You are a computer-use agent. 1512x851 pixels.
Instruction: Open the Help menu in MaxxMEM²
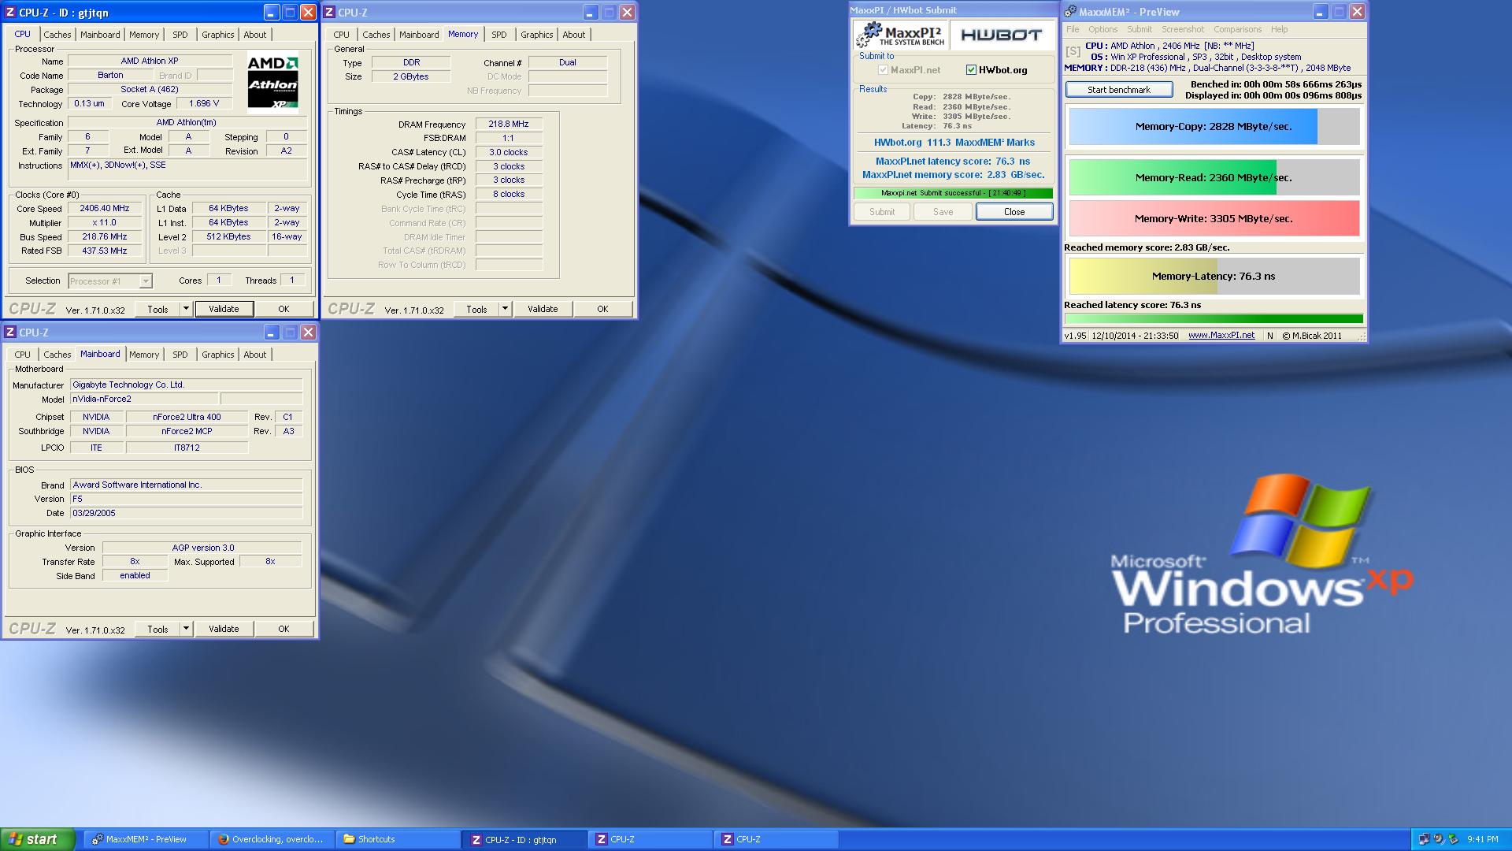click(x=1280, y=29)
